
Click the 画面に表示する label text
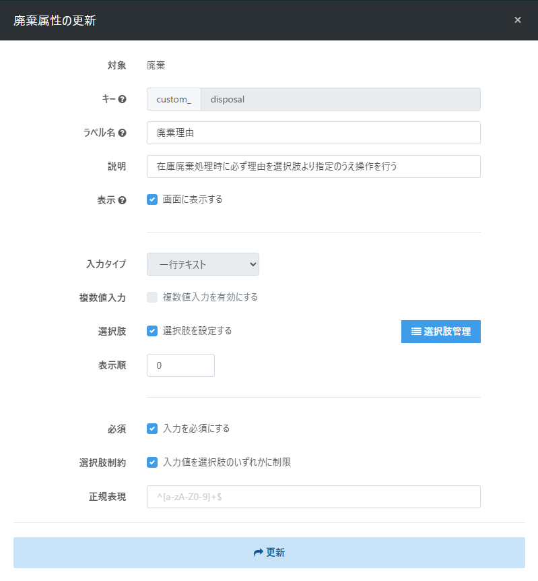coord(193,200)
